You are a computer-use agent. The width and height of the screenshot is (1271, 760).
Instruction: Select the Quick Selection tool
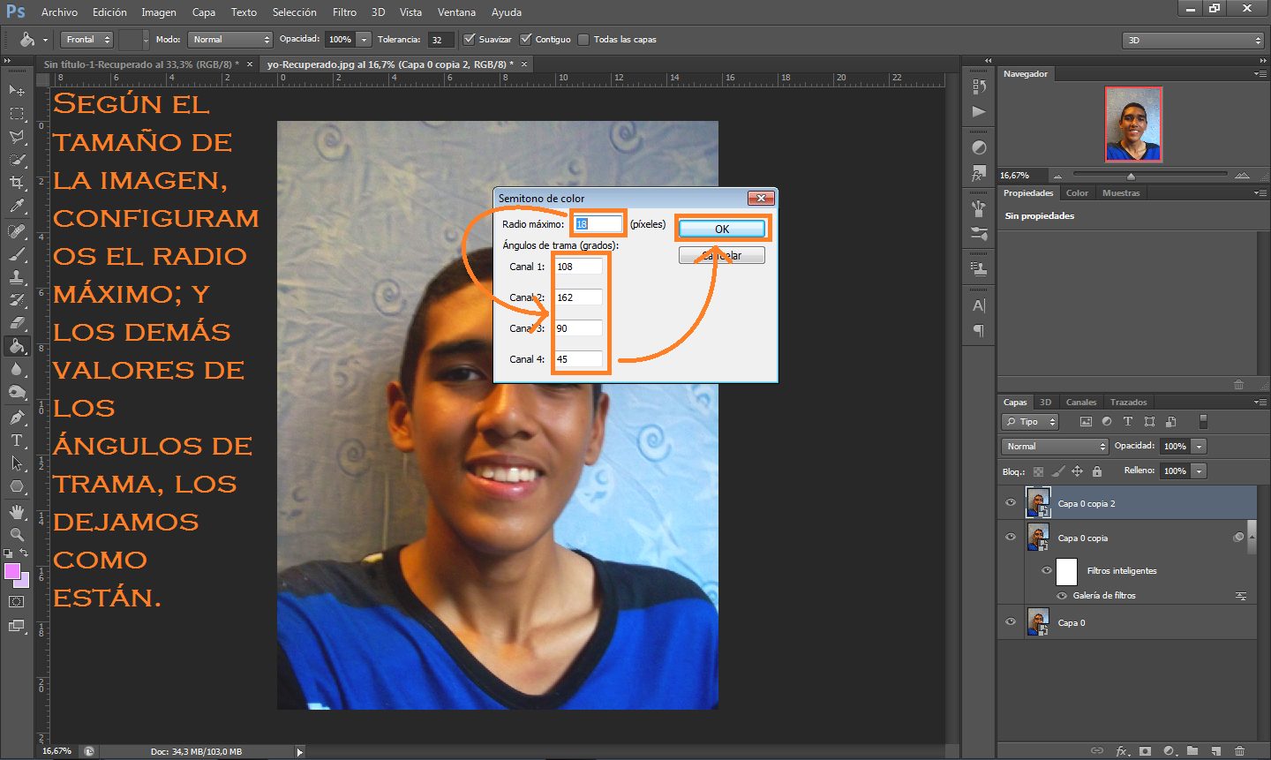click(x=17, y=160)
